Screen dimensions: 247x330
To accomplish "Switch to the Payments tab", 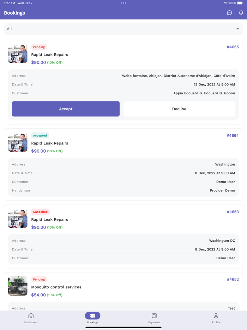I will (154, 318).
